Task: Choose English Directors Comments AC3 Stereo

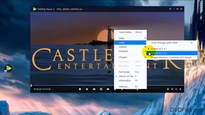Action: (x=172, y=57)
